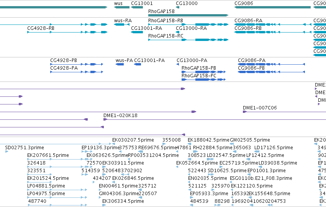Click protein CG13000-PA

(178, 64)
